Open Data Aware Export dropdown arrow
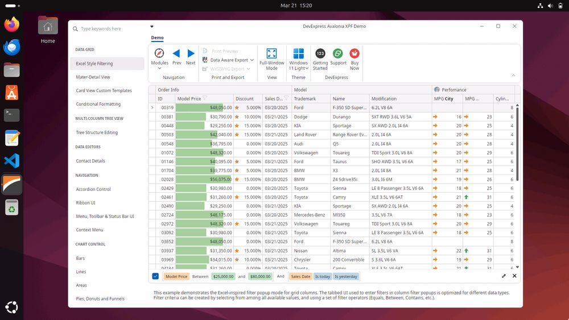 tap(252, 60)
